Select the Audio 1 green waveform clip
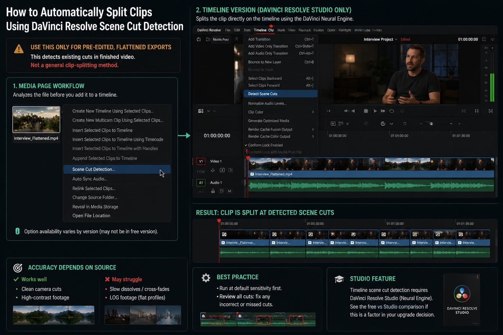The height and width of the screenshot is (335, 503). click(371, 186)
